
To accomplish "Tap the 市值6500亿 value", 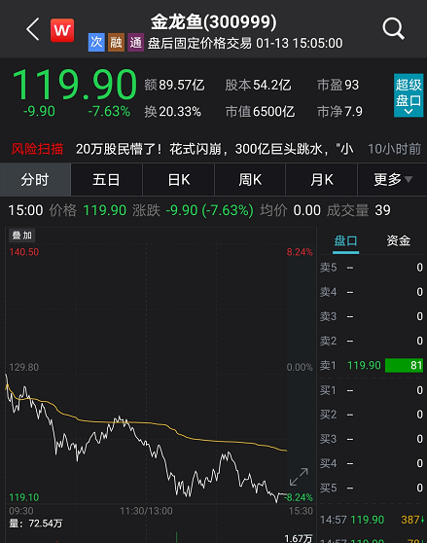I will pyautogui.click(x=260, y=112).
